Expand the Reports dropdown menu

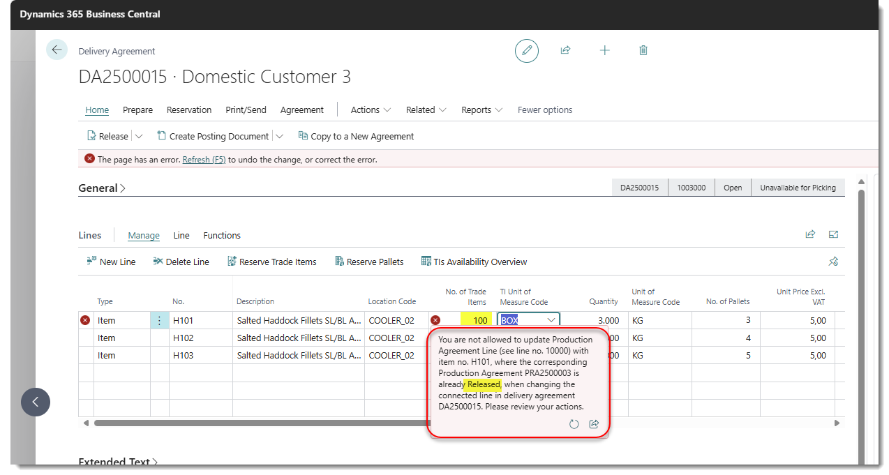click(481, 110)
